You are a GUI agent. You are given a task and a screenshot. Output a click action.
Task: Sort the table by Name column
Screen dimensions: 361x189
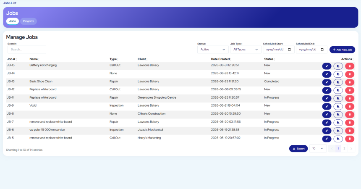click(34, 59)
